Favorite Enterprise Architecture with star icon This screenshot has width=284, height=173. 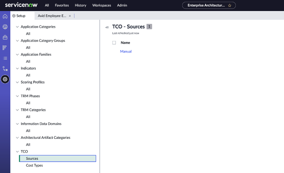(230, 5)
